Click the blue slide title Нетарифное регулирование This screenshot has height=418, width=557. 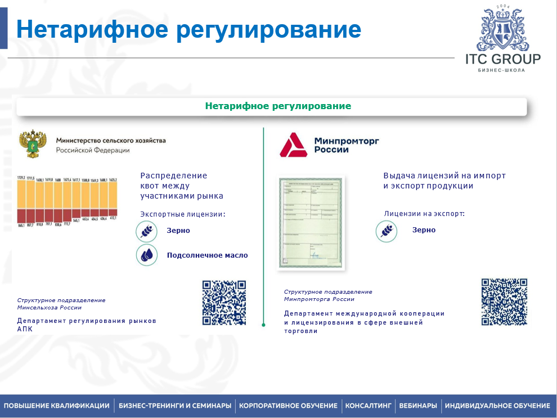188,29
